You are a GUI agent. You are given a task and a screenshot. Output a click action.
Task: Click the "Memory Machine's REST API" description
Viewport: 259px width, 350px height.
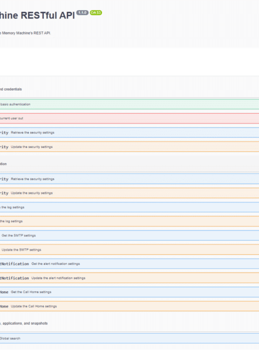coord(25,33)
